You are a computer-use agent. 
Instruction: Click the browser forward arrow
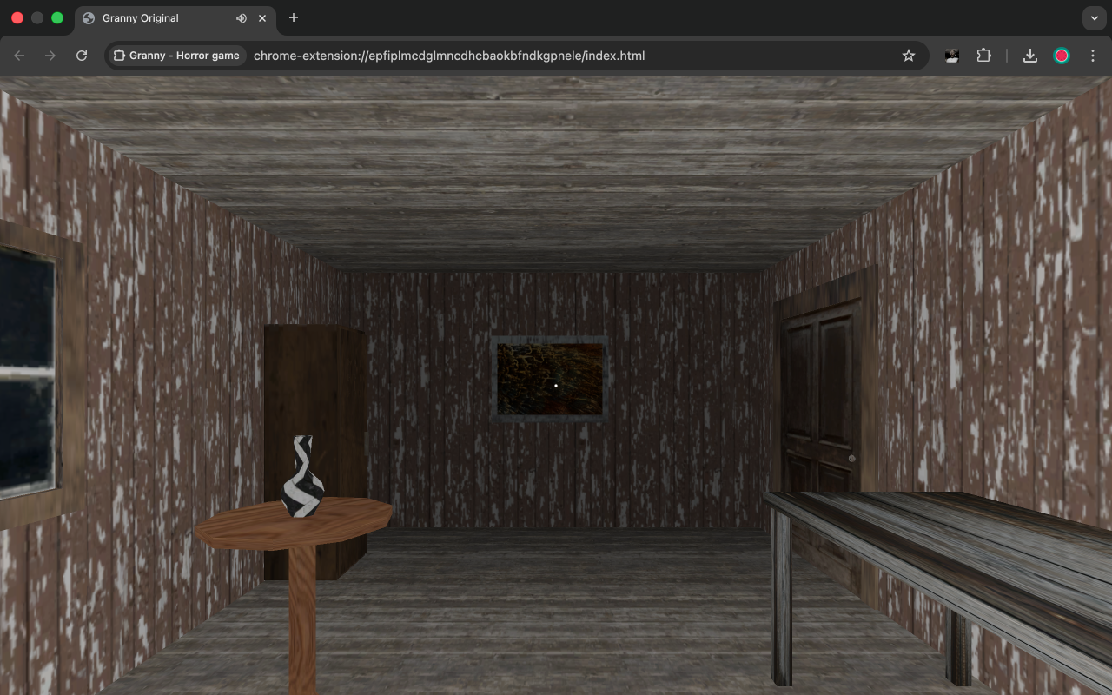pyautogui.click(x=50, y=56)
